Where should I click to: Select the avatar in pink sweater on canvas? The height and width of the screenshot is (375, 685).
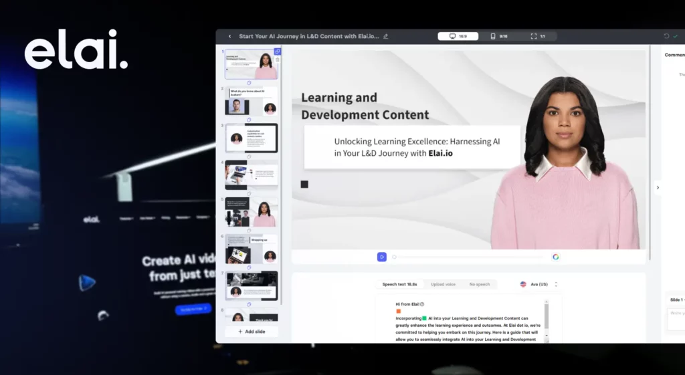[566, 164]
